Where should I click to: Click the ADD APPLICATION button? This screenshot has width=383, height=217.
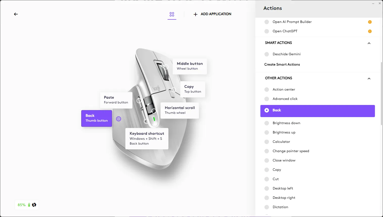click(x=212, y=14)
